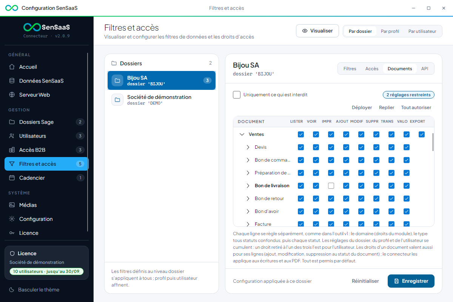Click the Réinitialiser button

365,281
